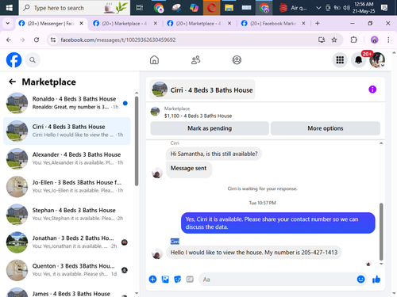Open the browser extensions puzzle icon
The width and height of the screenshot is (397, 297).
click(x=353, y=40)
